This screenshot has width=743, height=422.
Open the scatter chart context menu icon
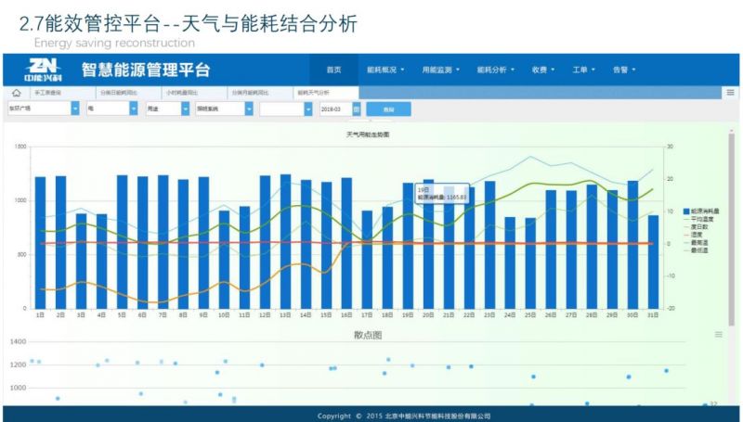pos(718,334)
